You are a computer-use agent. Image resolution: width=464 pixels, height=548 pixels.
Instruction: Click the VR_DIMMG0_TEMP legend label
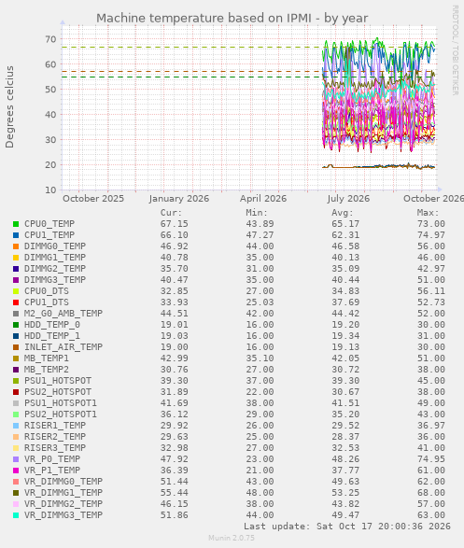(x=63, y=482)
